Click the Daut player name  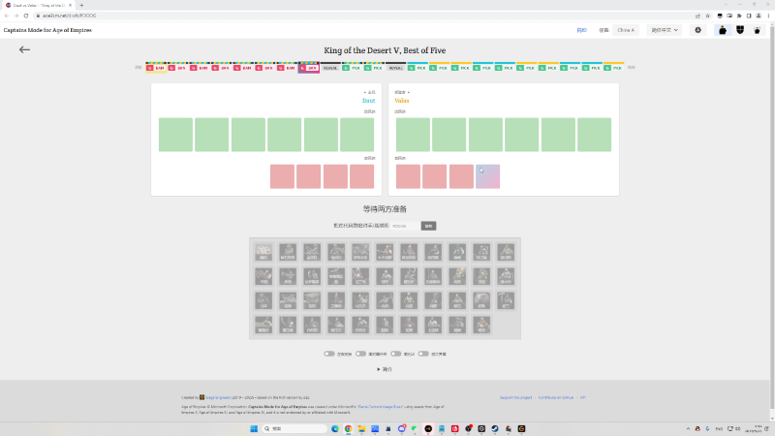click(369, 101)
